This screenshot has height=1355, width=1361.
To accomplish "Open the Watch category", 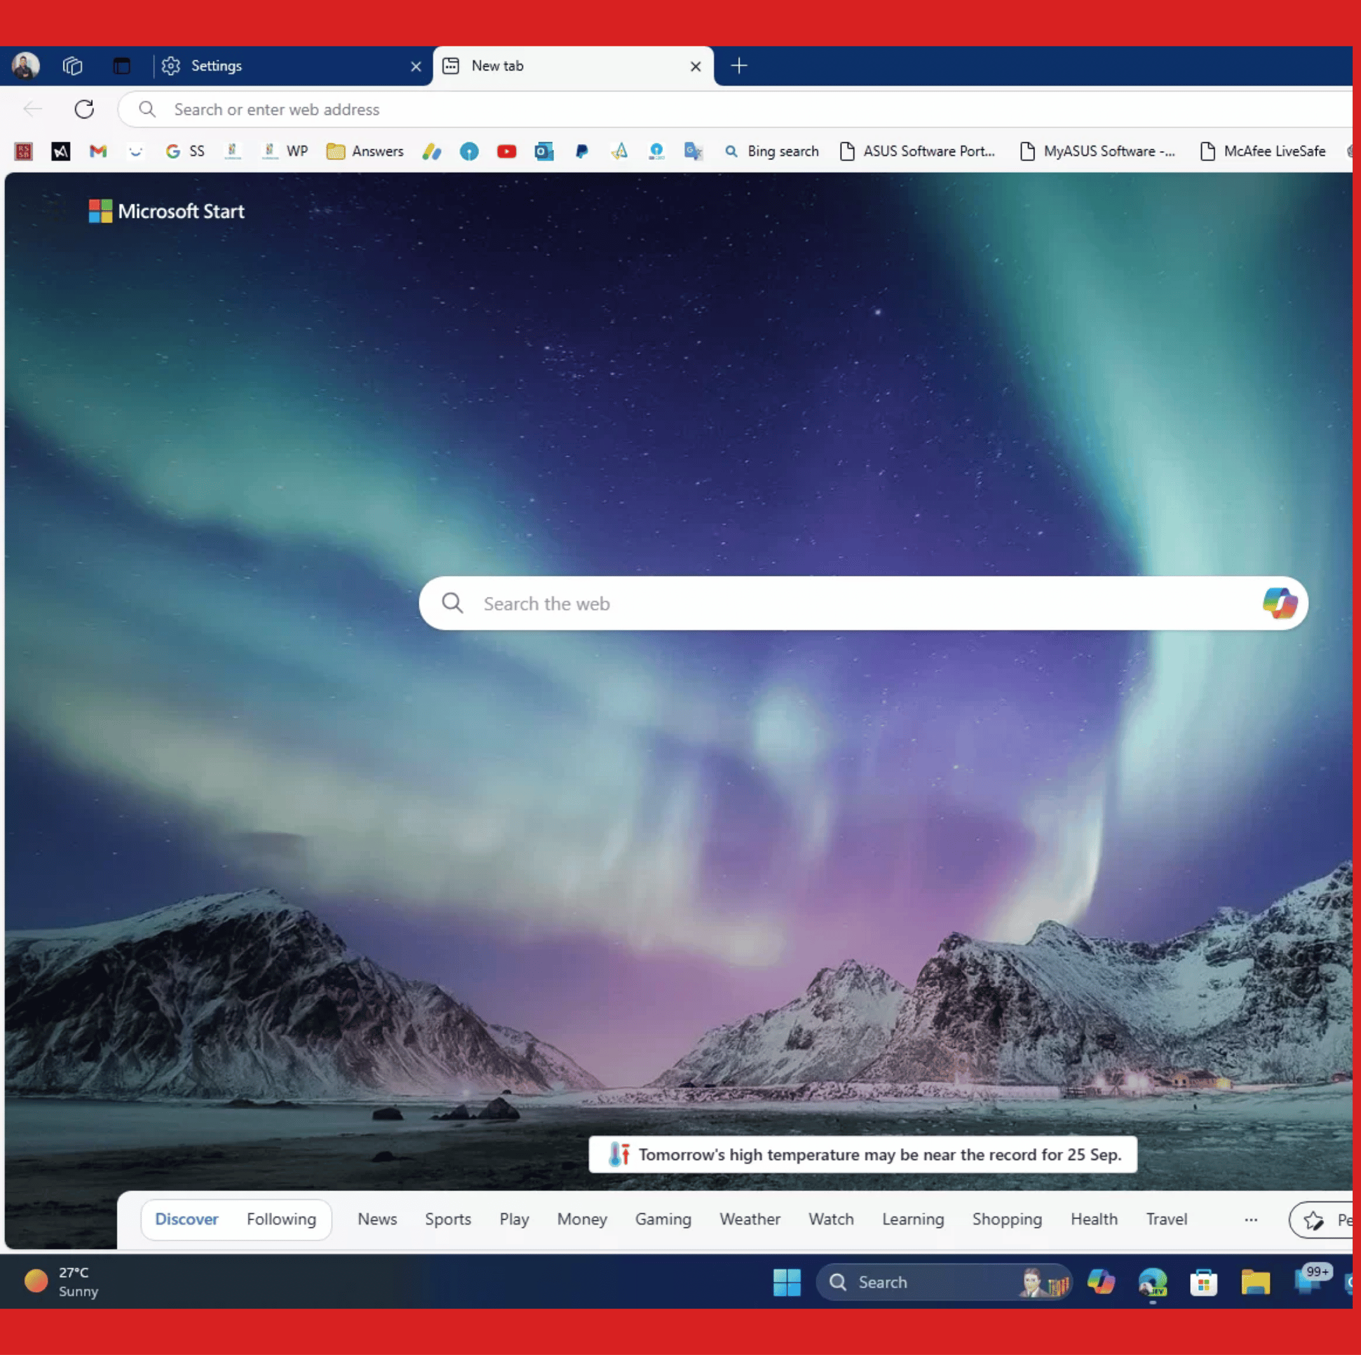I will pyautogui.click(x=831, y=1219).
